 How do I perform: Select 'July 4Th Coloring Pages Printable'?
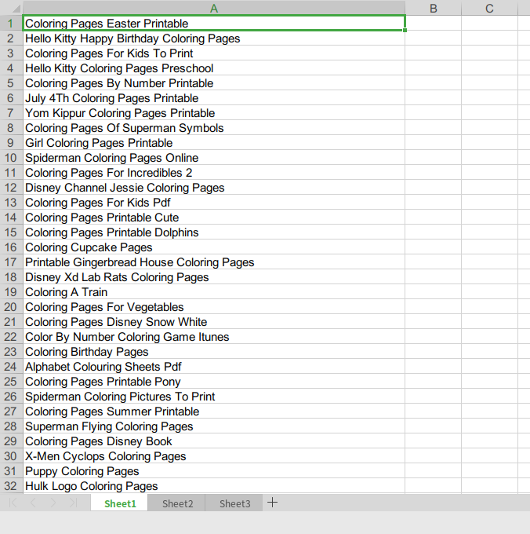[x=214, y=98]
